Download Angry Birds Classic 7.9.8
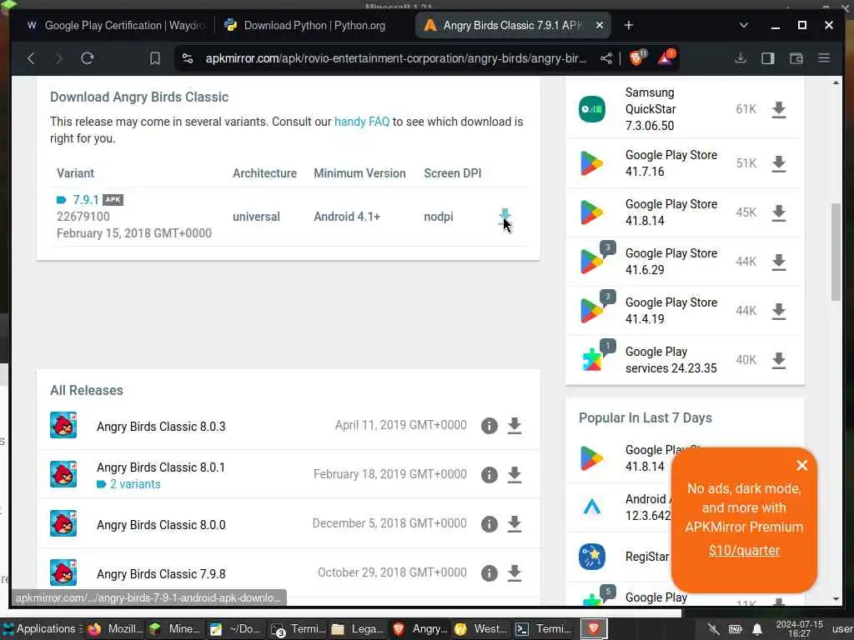 (x=514, y=573)
